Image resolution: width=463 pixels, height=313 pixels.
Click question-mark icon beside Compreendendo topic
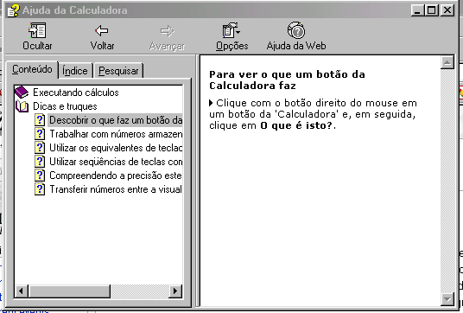[40, 176]
